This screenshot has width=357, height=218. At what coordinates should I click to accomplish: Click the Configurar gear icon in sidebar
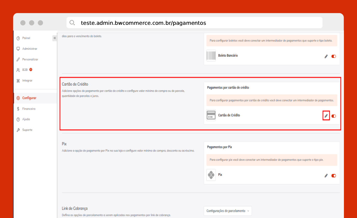click(x=18, y=98)
